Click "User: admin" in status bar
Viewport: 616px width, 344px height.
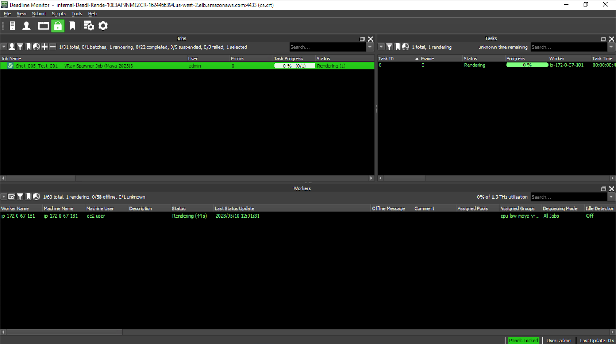pos(559,341)
